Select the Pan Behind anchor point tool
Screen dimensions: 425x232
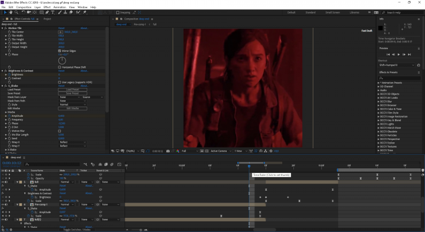pos(35,12)
